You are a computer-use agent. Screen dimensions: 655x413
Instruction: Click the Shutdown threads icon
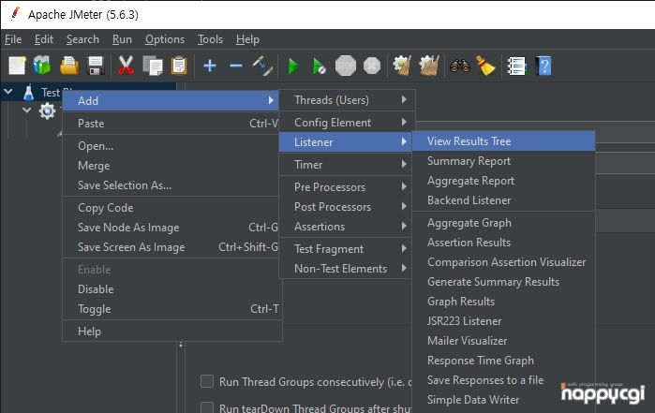(372, 66)
